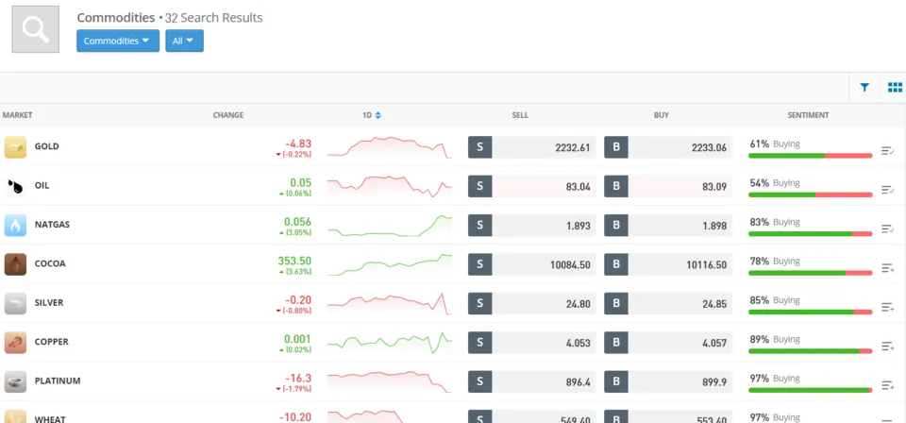
Task: Click the B buy button for COPPER
Action: [616, 343]
